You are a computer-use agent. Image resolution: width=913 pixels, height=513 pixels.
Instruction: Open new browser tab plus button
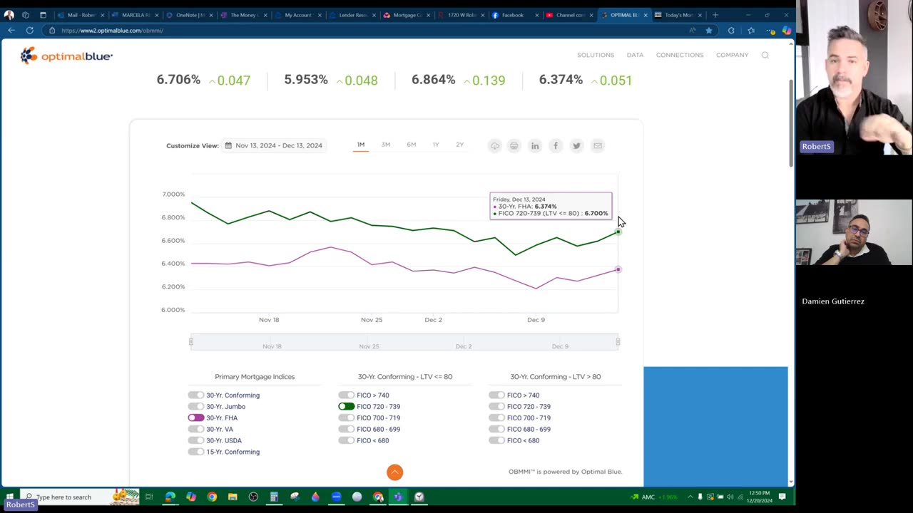click(715, 15)
